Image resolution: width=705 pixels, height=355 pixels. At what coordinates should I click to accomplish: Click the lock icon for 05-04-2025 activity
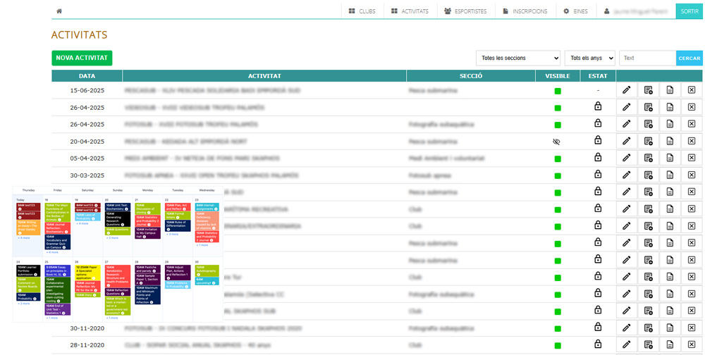pos(598,157)
